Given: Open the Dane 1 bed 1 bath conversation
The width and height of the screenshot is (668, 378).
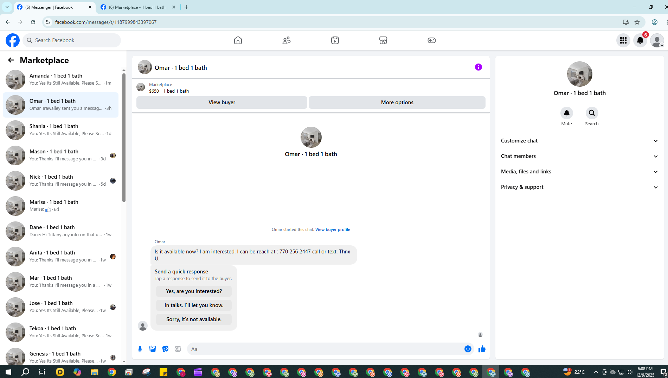Looking at the screenshot, I should click(x=60, y=231).
